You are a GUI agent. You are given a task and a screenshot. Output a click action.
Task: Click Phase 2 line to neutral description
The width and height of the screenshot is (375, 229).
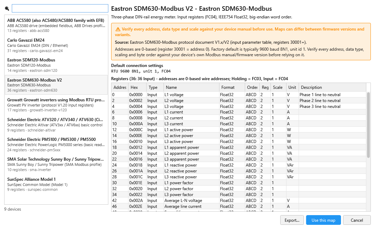tap(332, 101)
